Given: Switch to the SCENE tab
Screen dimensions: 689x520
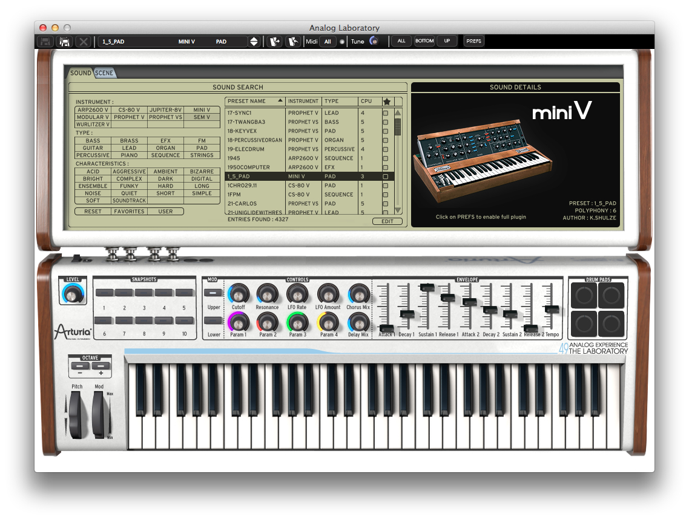Looking at the screenshot, I should [x=104, y=73].
